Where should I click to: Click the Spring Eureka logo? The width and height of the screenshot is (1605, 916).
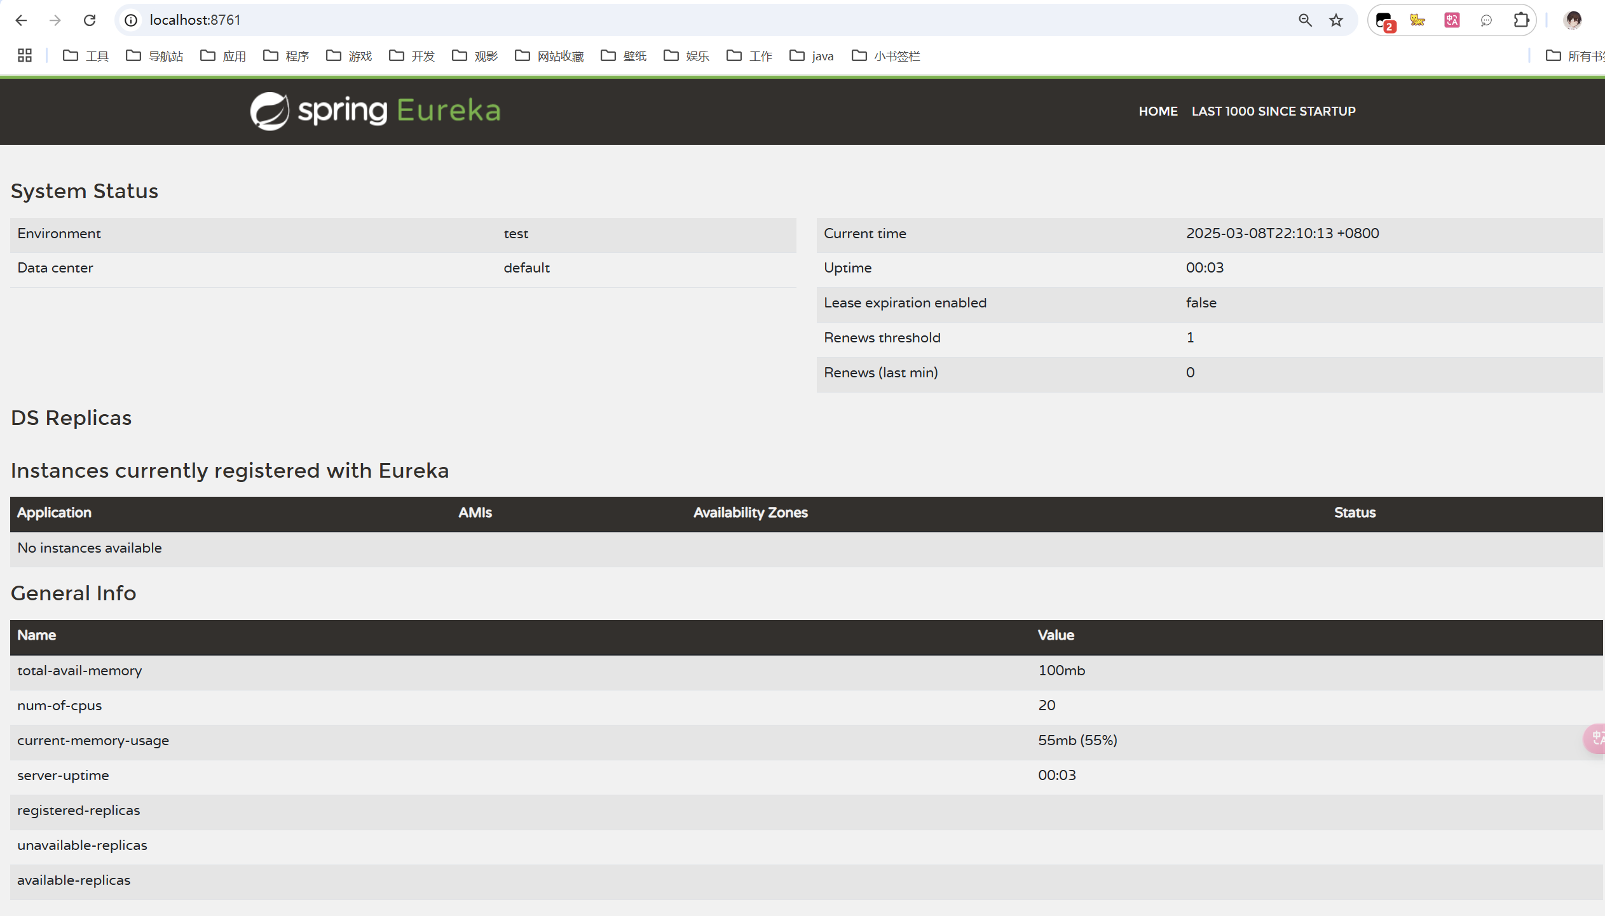point(375,111)
